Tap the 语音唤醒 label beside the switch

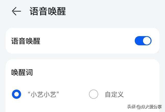point(26,41)
